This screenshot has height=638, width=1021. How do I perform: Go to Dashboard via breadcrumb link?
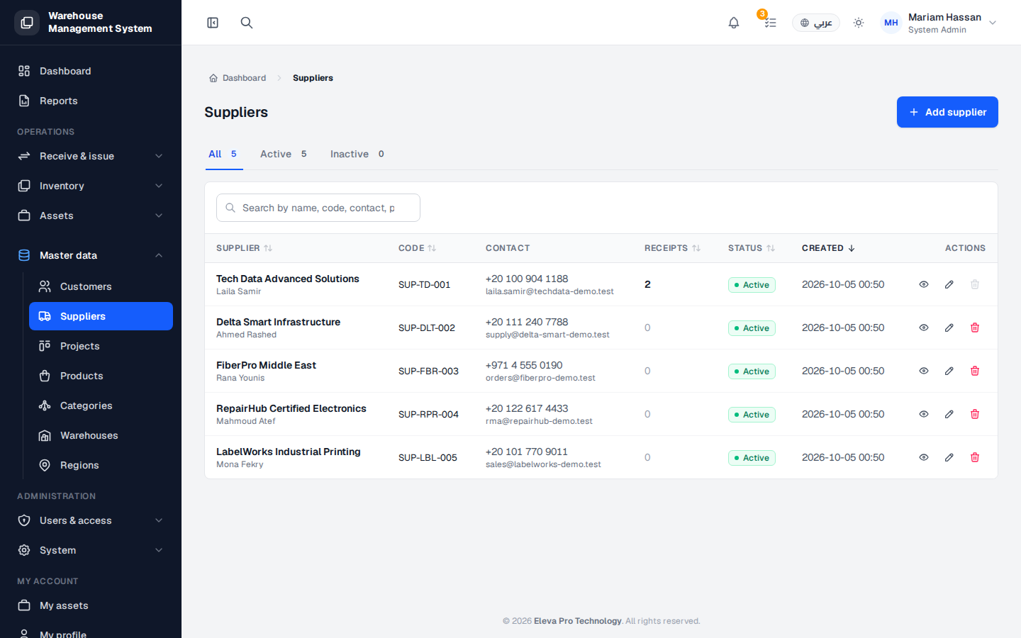pyautogui.click(x=238, y=78)
